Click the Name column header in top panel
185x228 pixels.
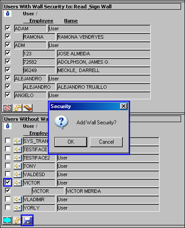[71, 21]
